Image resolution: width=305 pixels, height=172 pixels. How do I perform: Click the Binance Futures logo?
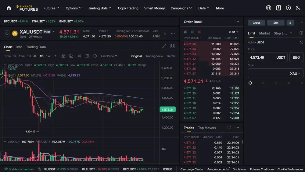pos(27,8)
